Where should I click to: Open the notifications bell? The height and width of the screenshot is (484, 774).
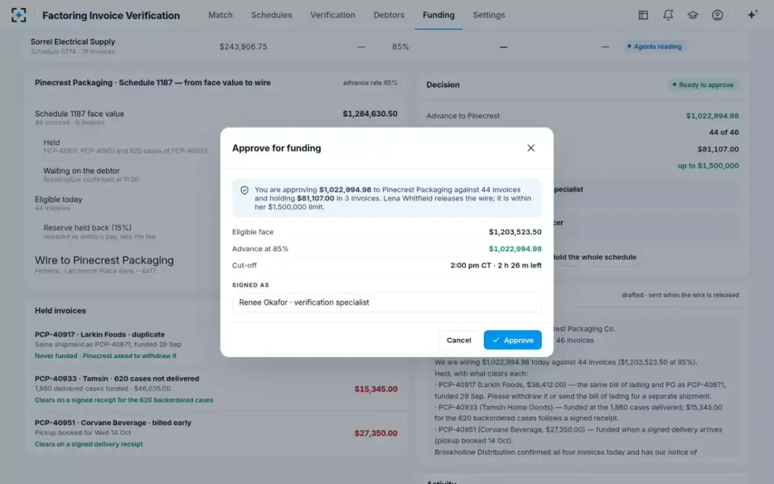[668, 15]
